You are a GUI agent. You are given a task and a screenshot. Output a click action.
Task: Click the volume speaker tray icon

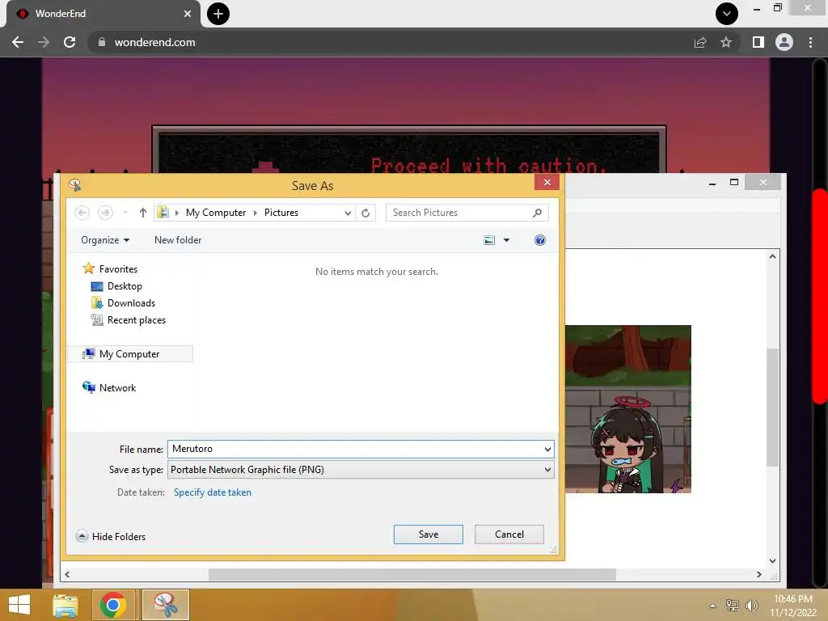pyautogui.click(x=751, y=606)
